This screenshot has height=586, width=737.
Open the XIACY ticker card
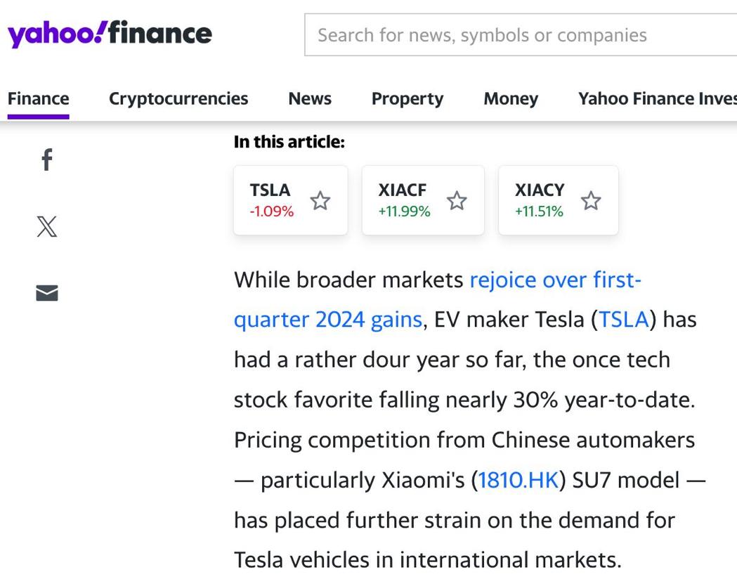tap(559, 200)
